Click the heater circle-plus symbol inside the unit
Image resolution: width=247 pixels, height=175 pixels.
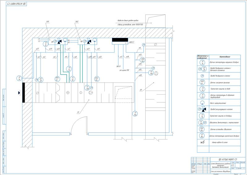point(68,93)
